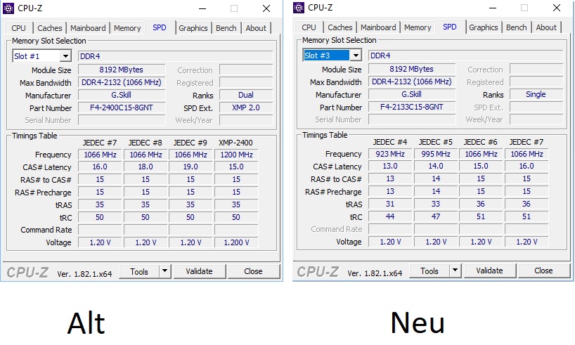This screenshot has width=575, height=345.
Task: Open Memory tab in right window
Action: pyautogui.click(x=418, y=27)
